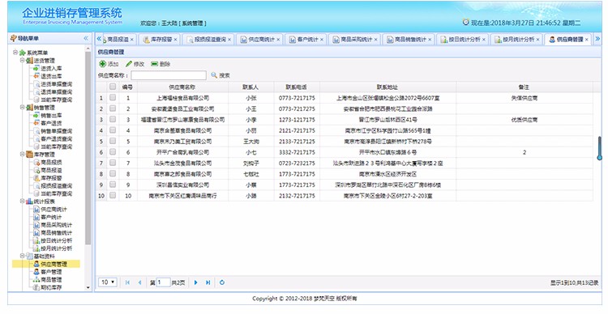Collapse the 导航菜单 side panel
Viewport: 608px width, 314px height.
(x=86, y=38)
